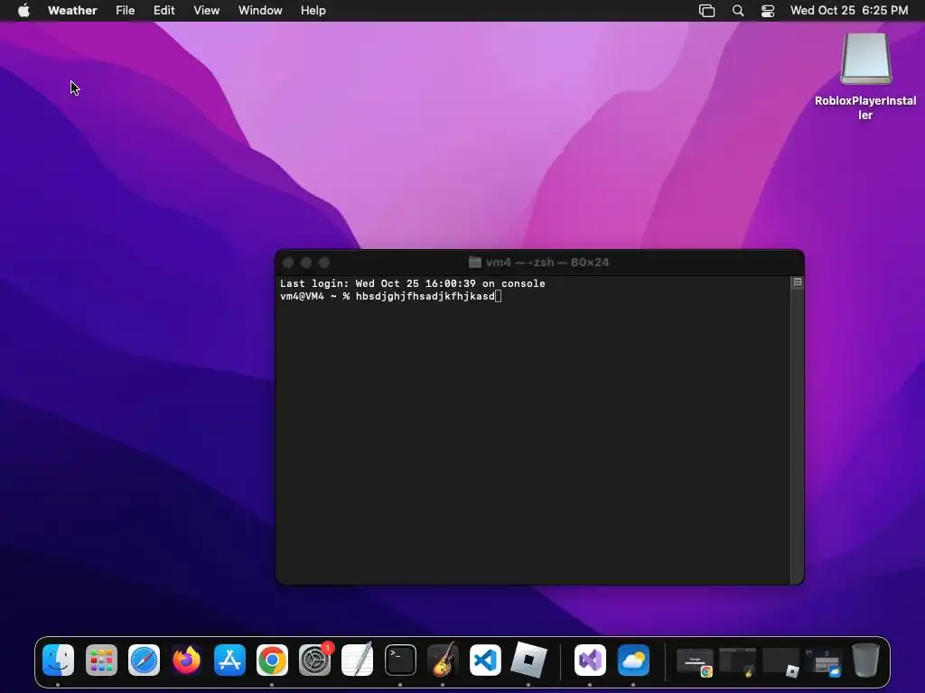Launch GarageBand from the dock
The width and height of the screenshot is (925, 693).
click(x=443, y=660)
